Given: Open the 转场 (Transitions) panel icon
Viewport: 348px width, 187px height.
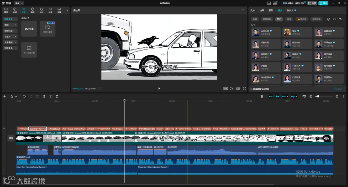Looking at the screenshot, I should point(50,10).
